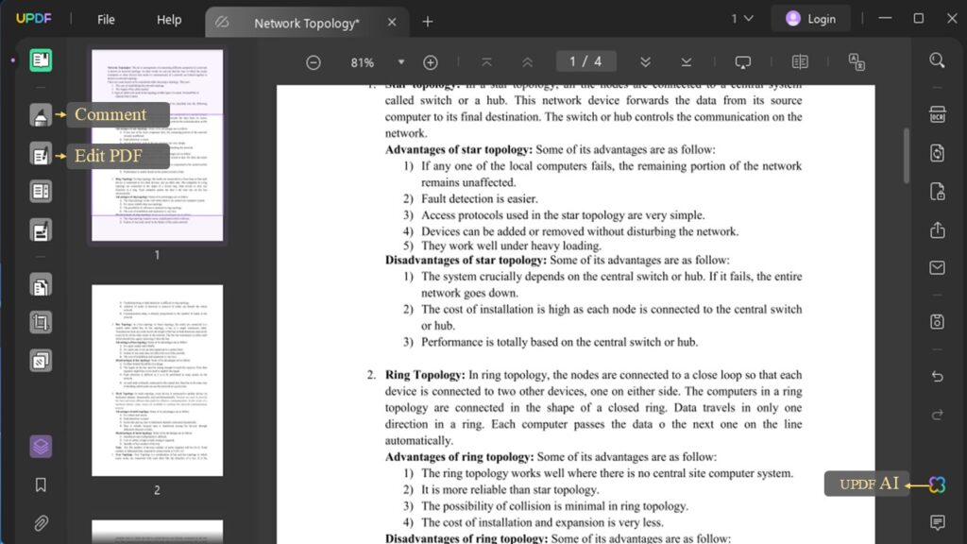Select the page 1 thumbnail

[158, 145]
